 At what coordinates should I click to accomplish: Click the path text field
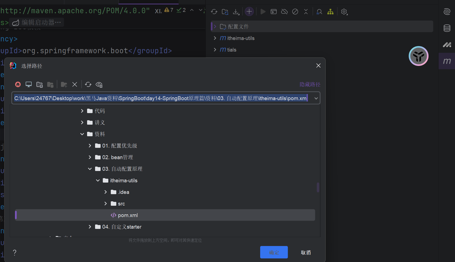point(160,98)
